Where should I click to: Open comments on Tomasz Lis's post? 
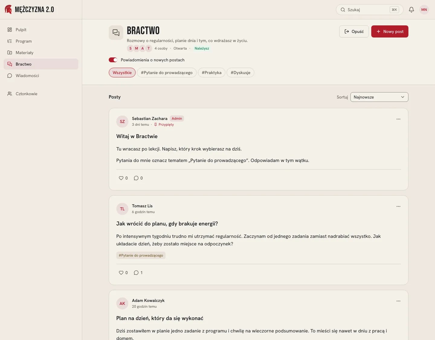click(x=138, y=273)
